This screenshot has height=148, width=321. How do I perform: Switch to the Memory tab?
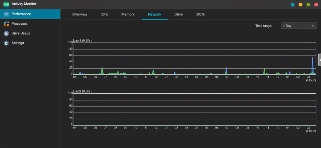coord(128,15)
